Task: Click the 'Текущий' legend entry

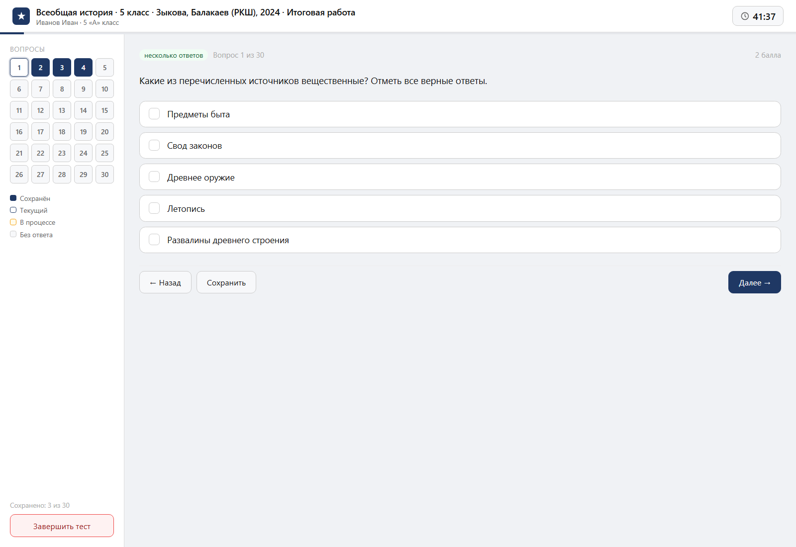Action: click(x=29, y=210)
